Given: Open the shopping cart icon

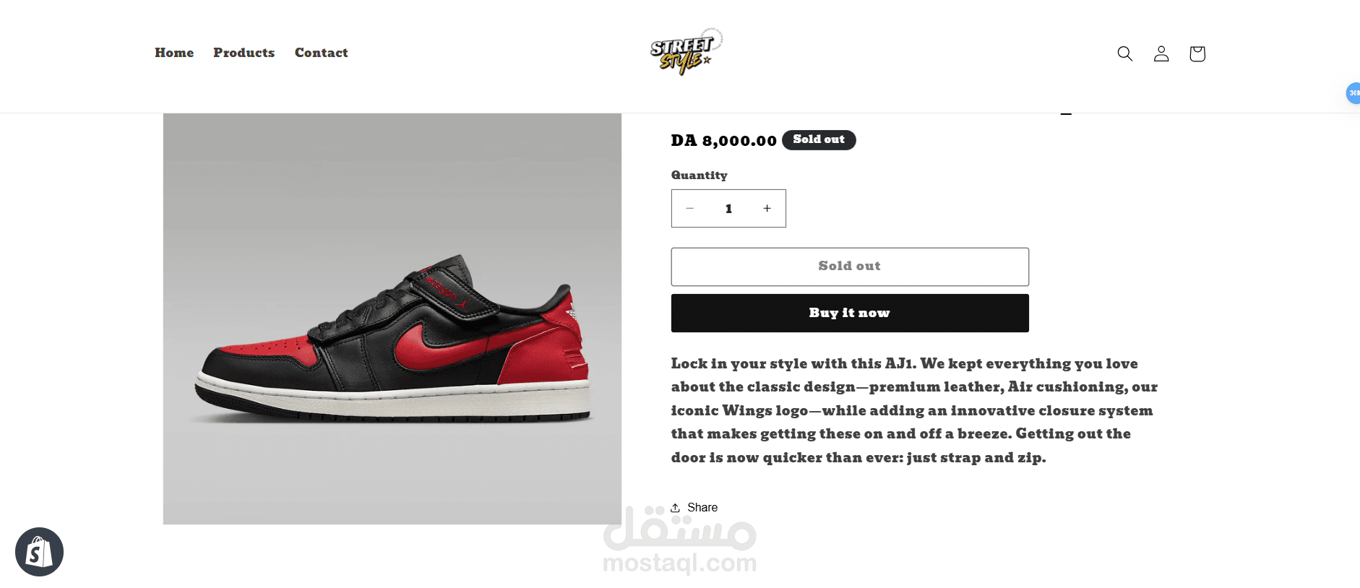Looking at the screenshot, I should coord(1197,53).
